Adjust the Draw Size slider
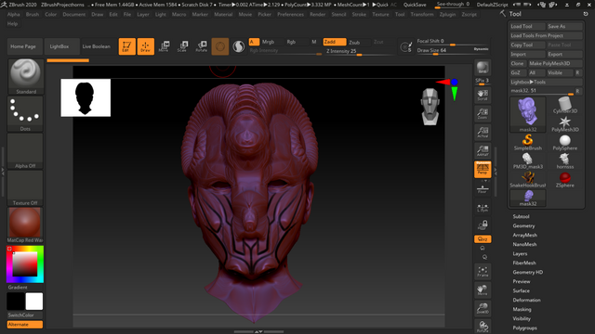 (x=453, y=50)
